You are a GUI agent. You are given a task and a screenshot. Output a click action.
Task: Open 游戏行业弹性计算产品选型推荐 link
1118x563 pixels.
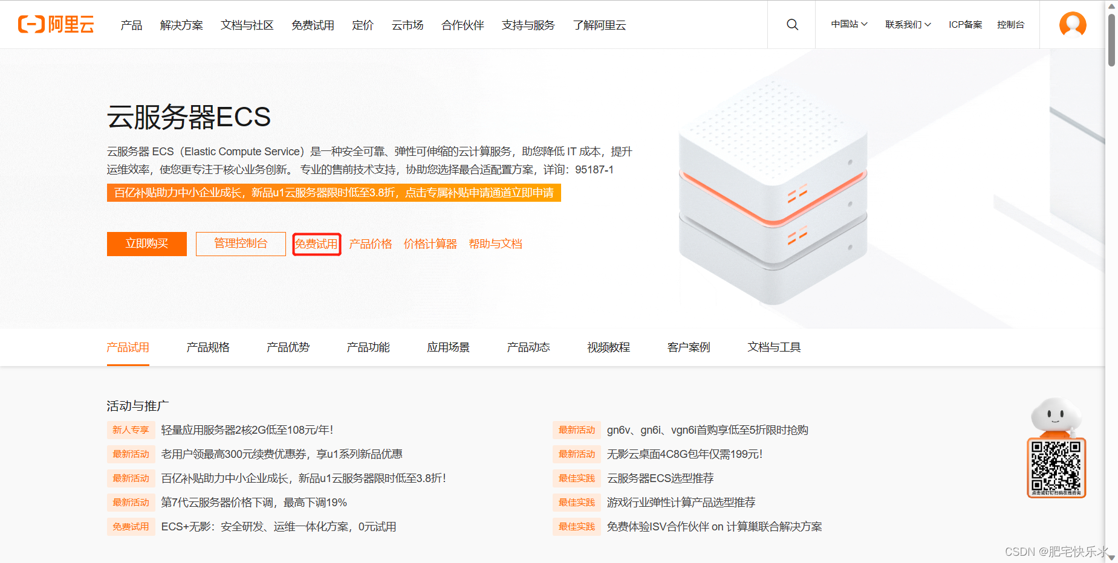[x=681, y=503]
